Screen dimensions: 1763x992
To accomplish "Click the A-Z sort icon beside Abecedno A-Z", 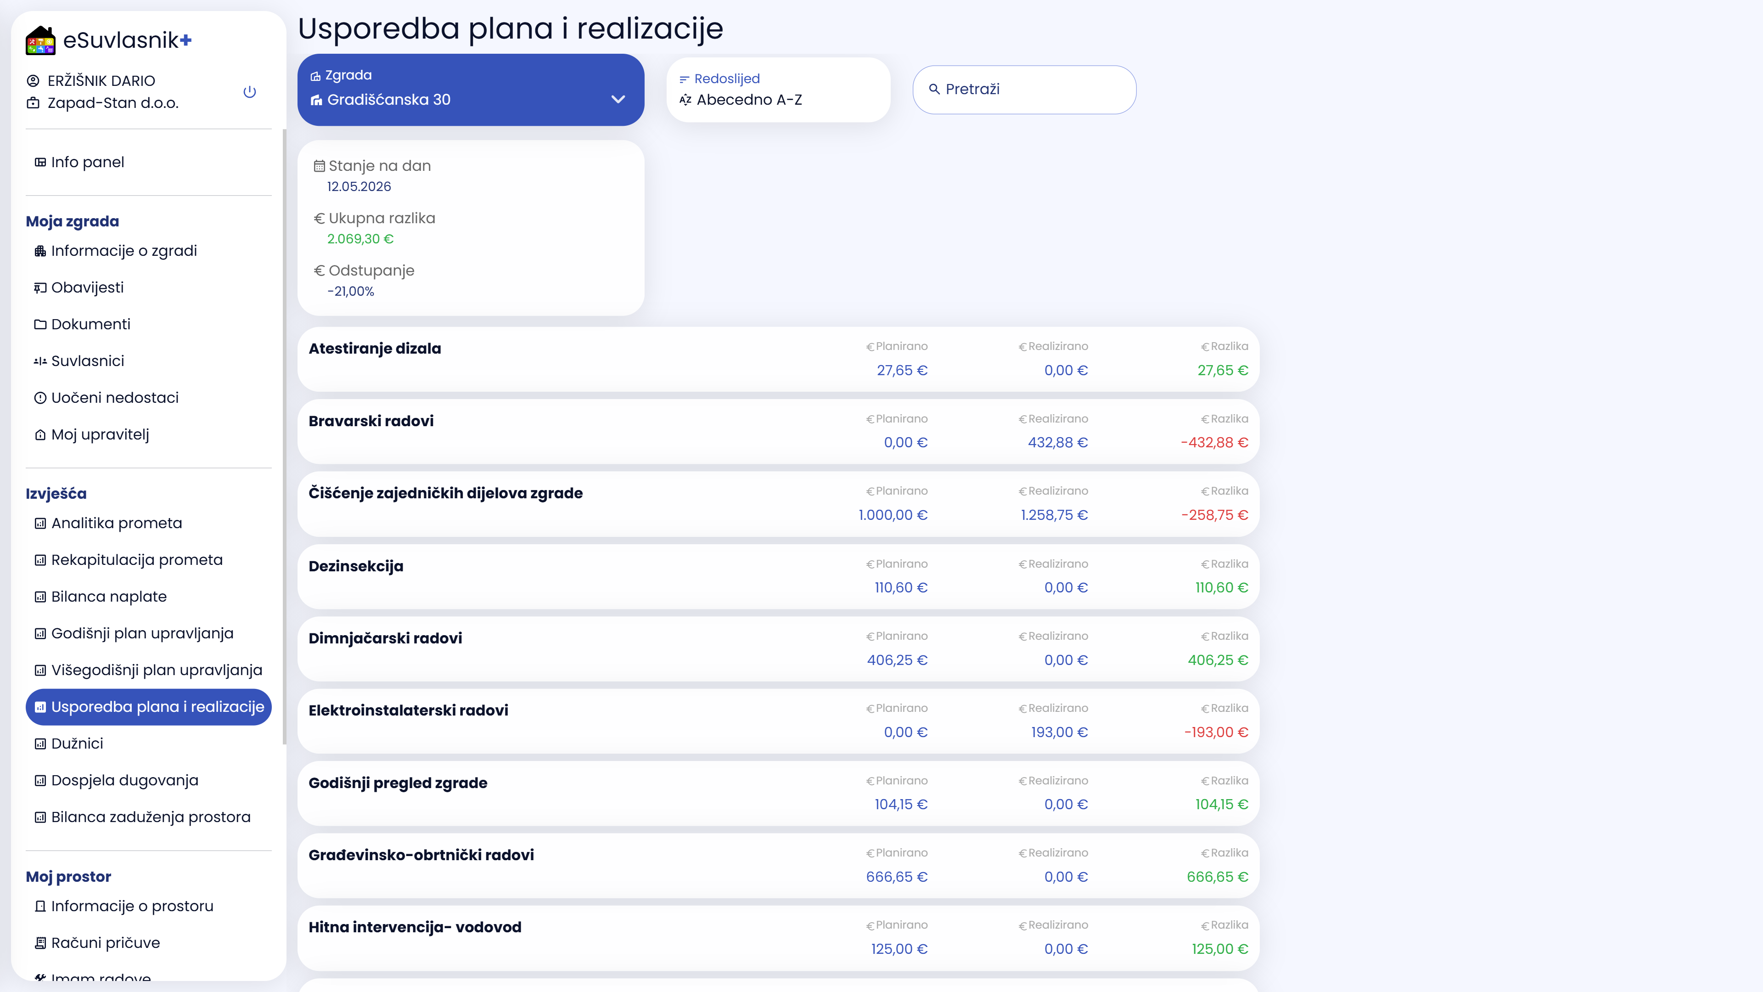I will coord(686,100).
